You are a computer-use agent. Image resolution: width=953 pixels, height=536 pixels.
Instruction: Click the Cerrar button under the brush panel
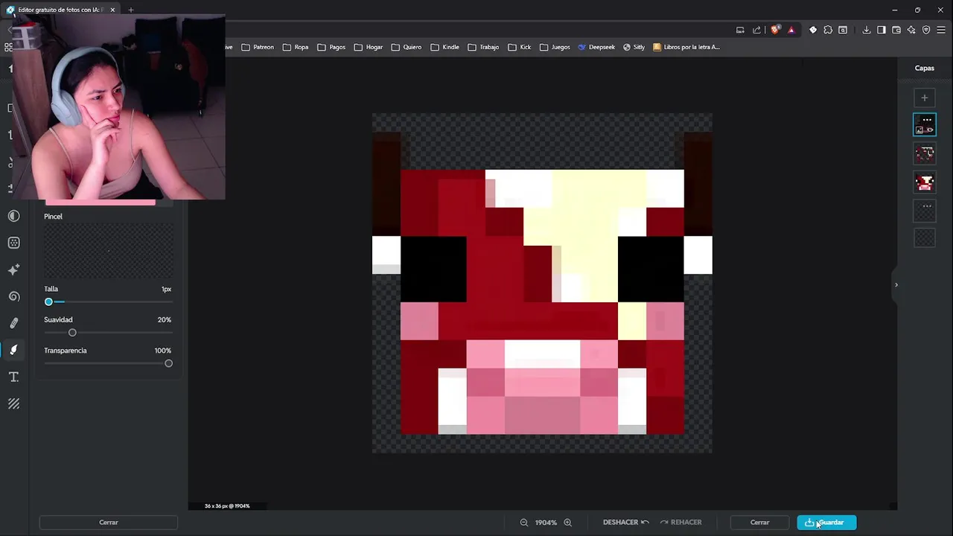tap(109, 523)
